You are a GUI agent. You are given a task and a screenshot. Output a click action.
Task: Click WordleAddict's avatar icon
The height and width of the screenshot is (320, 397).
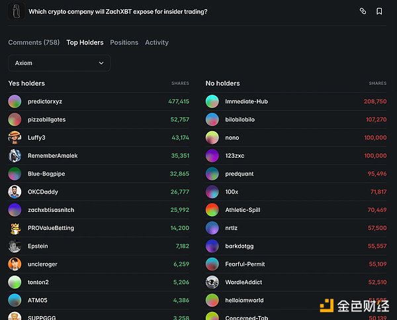click(212, 282)
